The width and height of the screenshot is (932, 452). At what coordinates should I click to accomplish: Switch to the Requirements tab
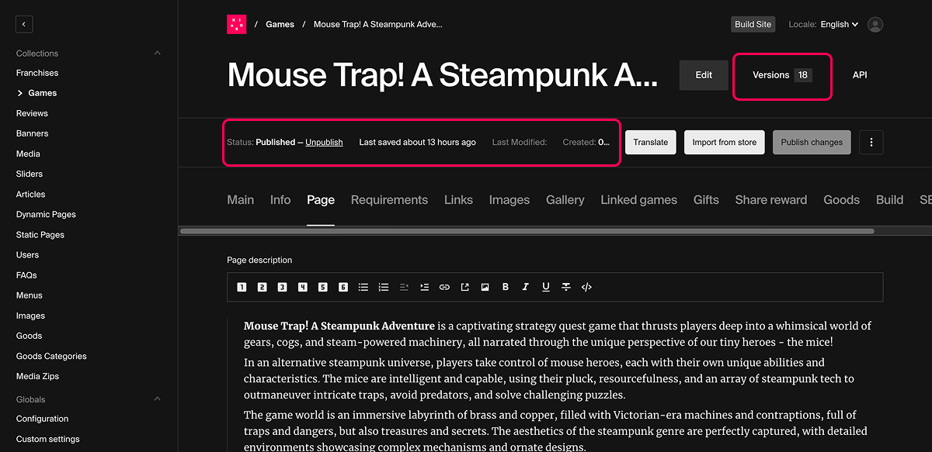coord(389,200)
